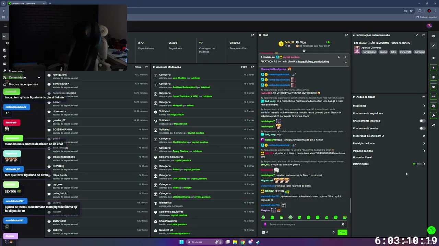Screen dimensions: 439x246
Task: Open the pixgg.com/brkklive link
Action: (313, 61)
